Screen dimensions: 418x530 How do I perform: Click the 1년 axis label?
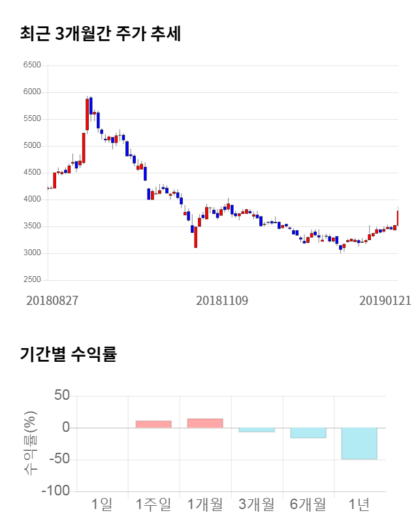click(x=359, y=504)
